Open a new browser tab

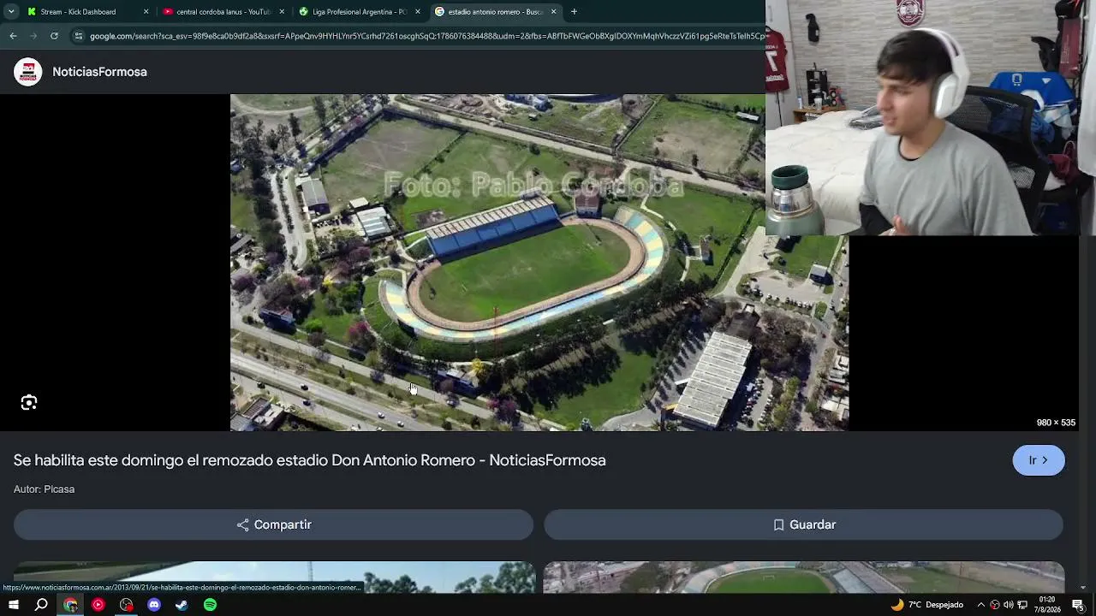[574, 12]
